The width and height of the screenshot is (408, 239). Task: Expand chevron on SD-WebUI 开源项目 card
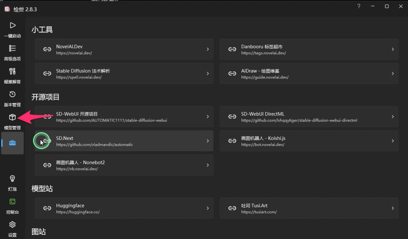tap(208, 117)
